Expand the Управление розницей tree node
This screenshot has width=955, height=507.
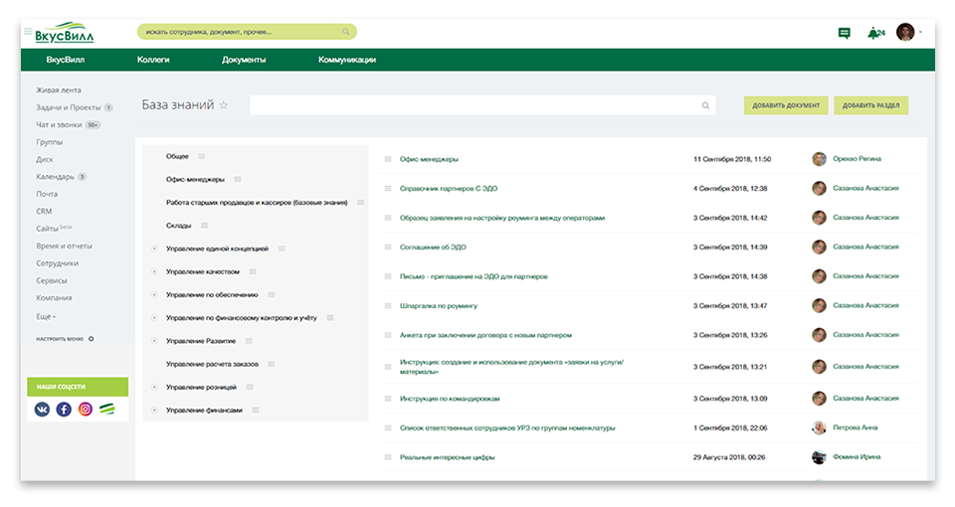pyautogui.click(x=154, y=387)
